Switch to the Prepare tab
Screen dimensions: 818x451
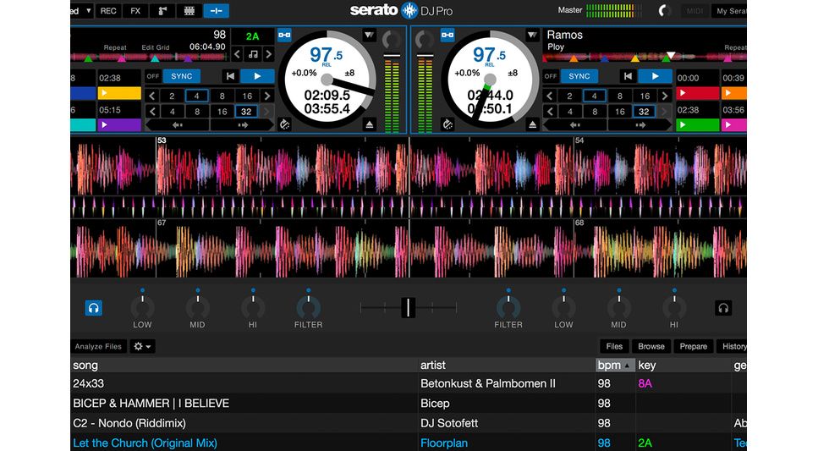click(x=693, y=346)
